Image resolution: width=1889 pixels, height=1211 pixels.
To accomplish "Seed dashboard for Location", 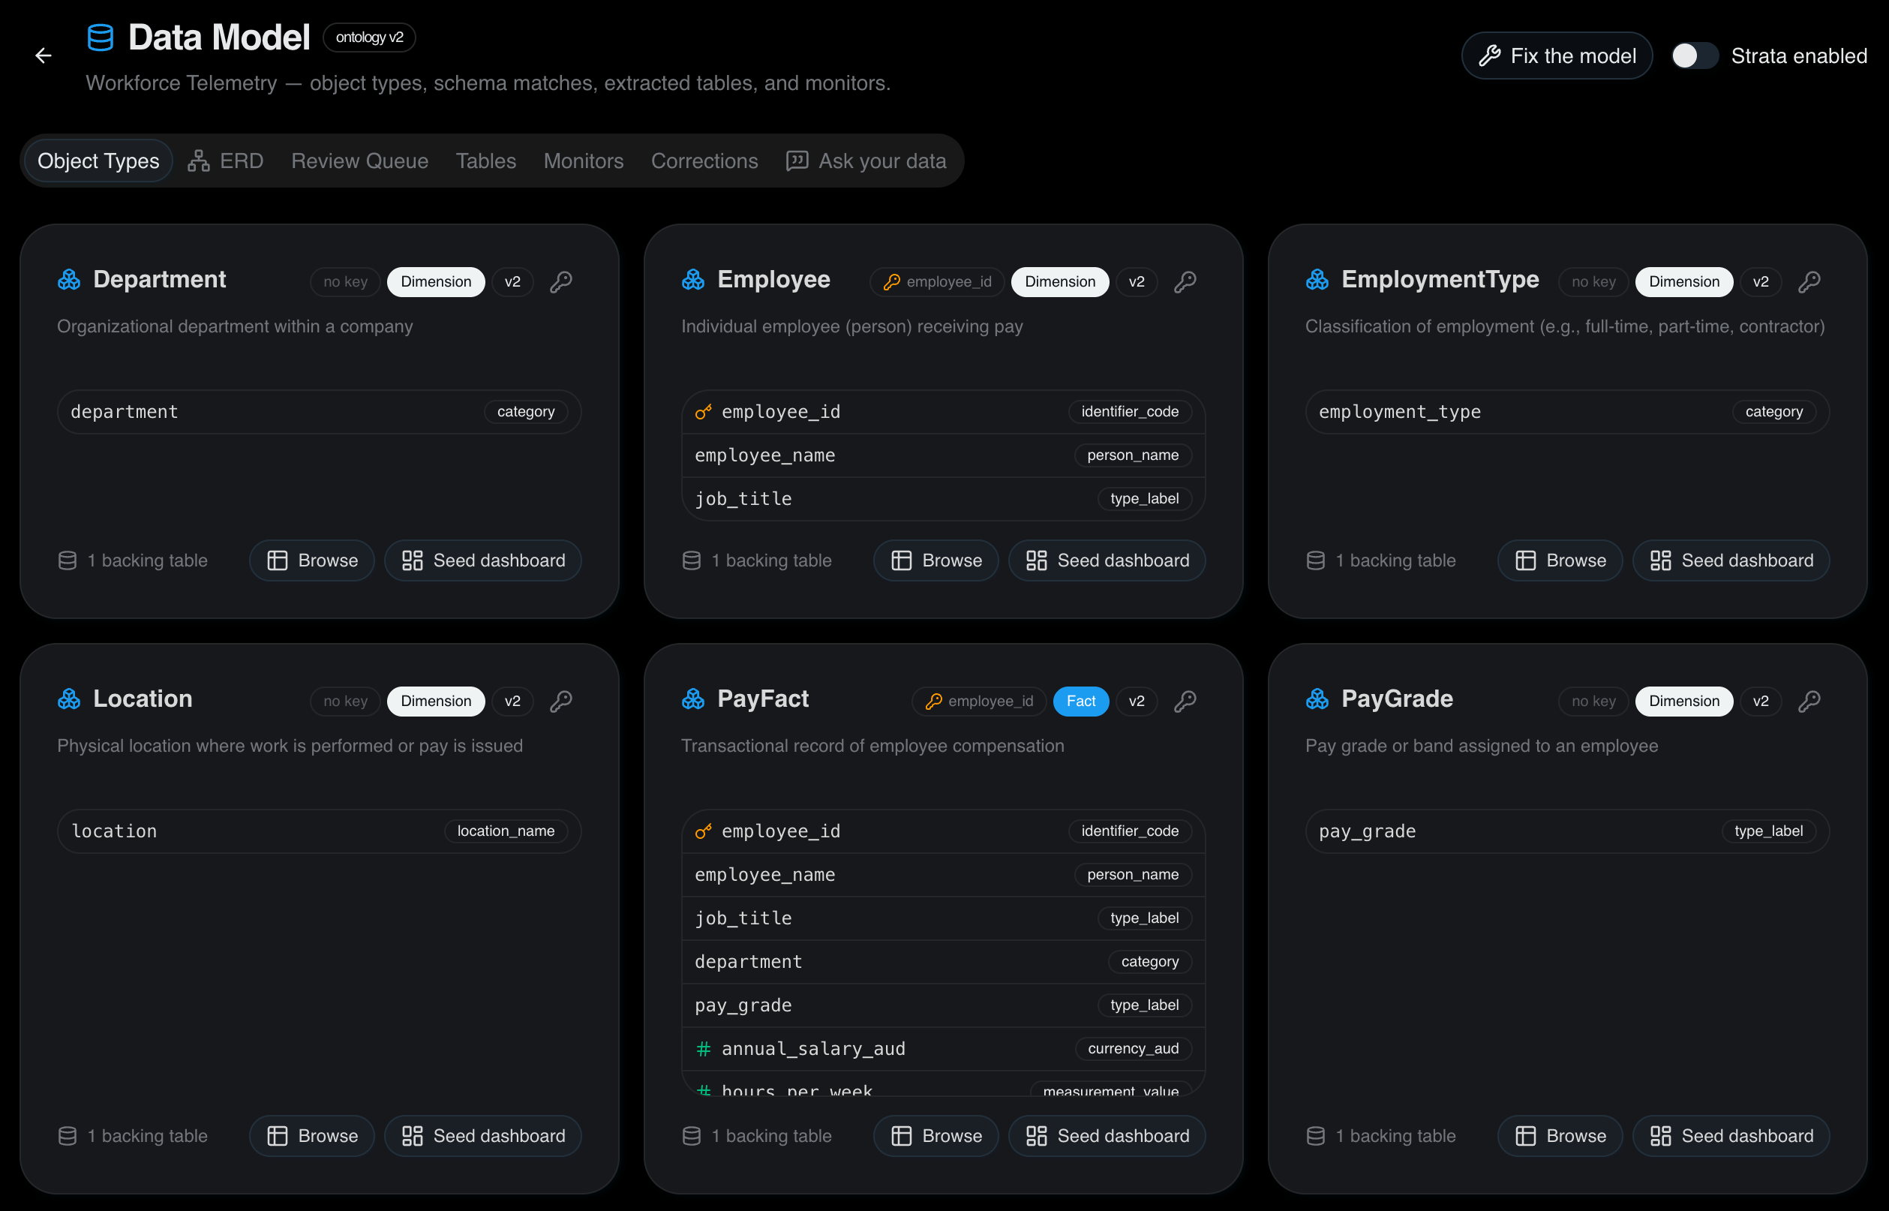I will (x=482, y=1136).
